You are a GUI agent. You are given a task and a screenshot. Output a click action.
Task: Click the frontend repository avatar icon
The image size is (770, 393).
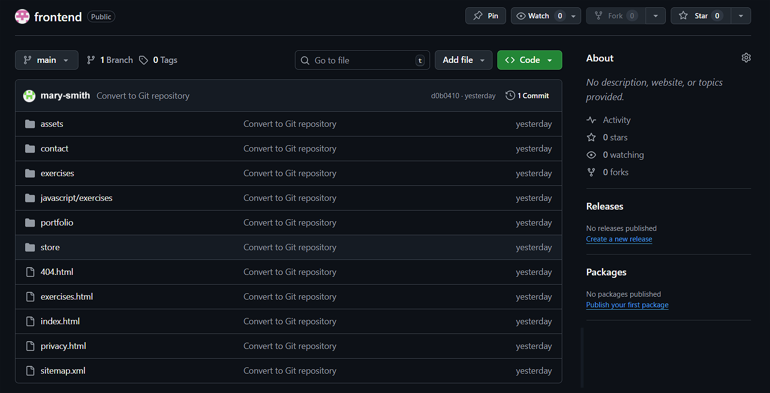coord(22,16)
